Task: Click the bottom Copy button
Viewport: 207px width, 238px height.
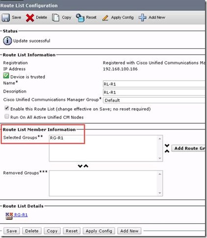Action: [x=52, y=231]
